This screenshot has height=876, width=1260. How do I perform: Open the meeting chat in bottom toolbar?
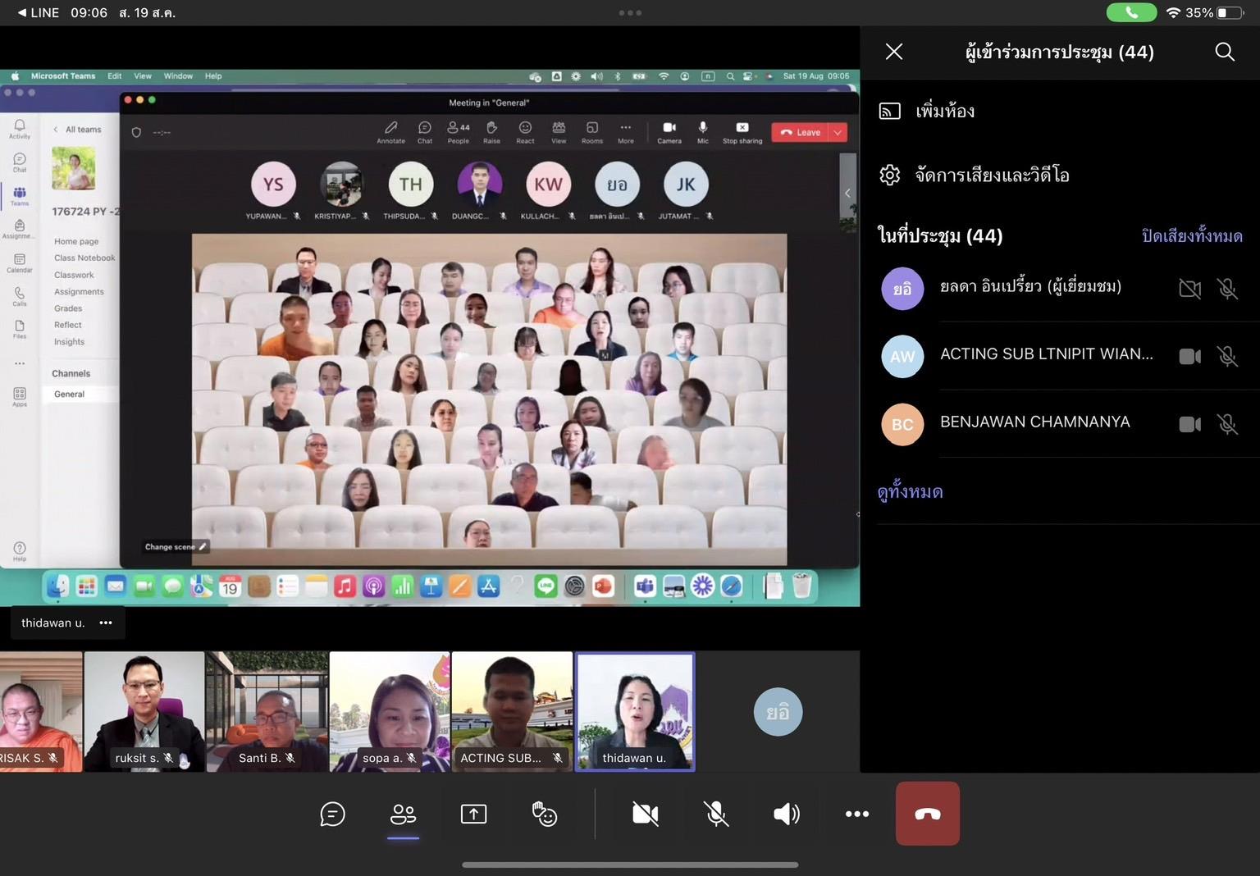[332, 814]
